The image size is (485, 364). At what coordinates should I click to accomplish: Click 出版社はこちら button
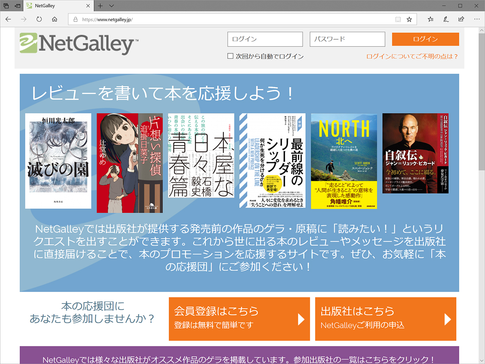pos(386,319)
